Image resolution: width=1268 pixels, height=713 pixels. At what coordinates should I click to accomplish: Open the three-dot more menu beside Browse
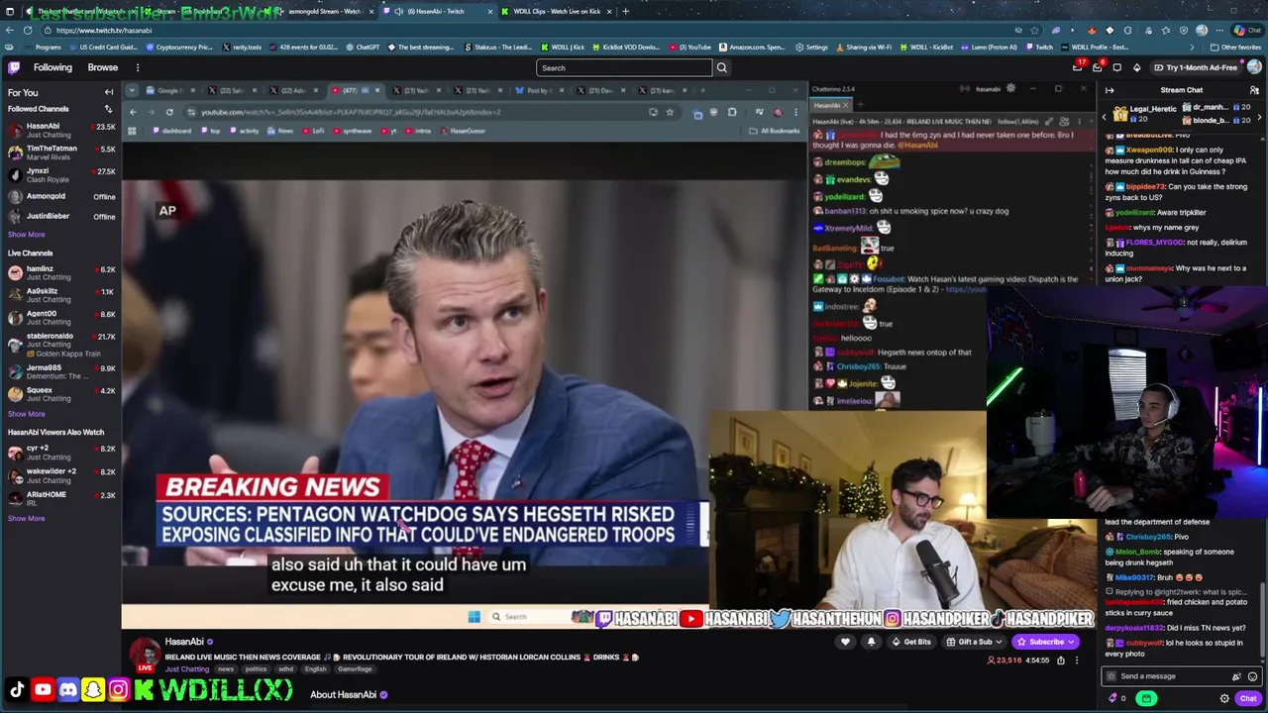tap(138, 67)
